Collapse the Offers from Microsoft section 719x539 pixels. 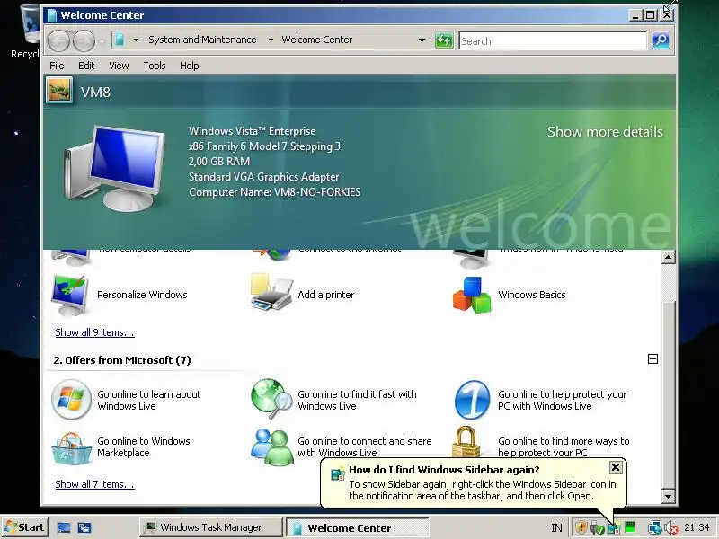[653, 358]
